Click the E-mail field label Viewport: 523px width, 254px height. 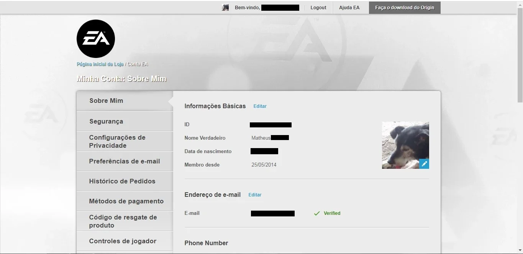[192, 213]
